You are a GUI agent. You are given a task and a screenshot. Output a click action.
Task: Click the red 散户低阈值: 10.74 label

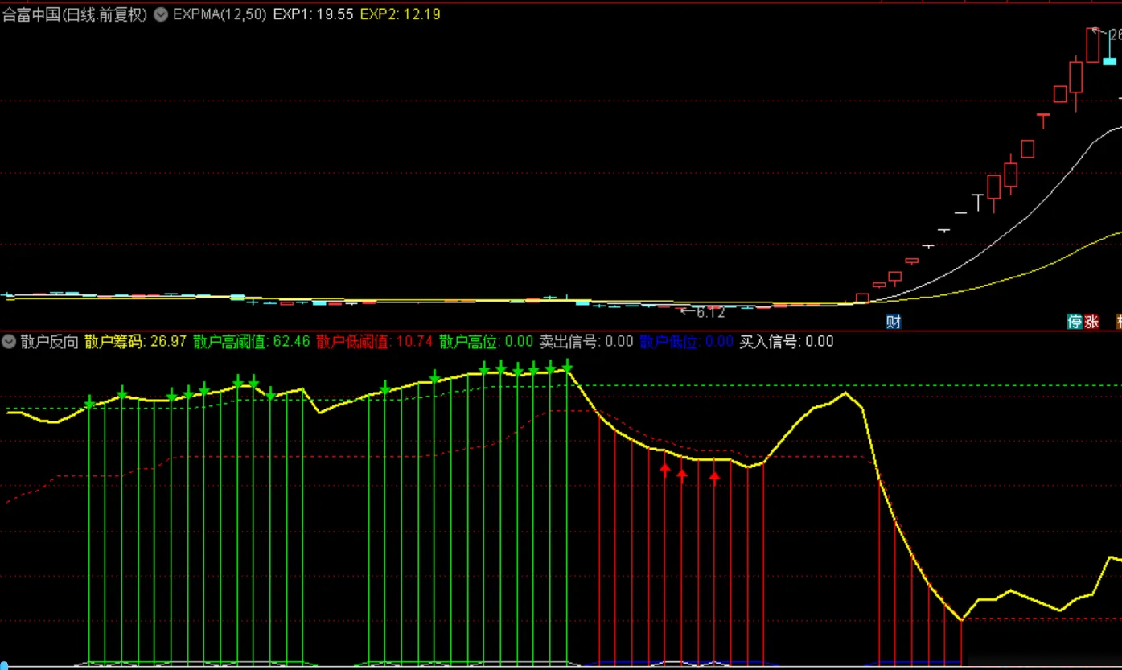374,341
